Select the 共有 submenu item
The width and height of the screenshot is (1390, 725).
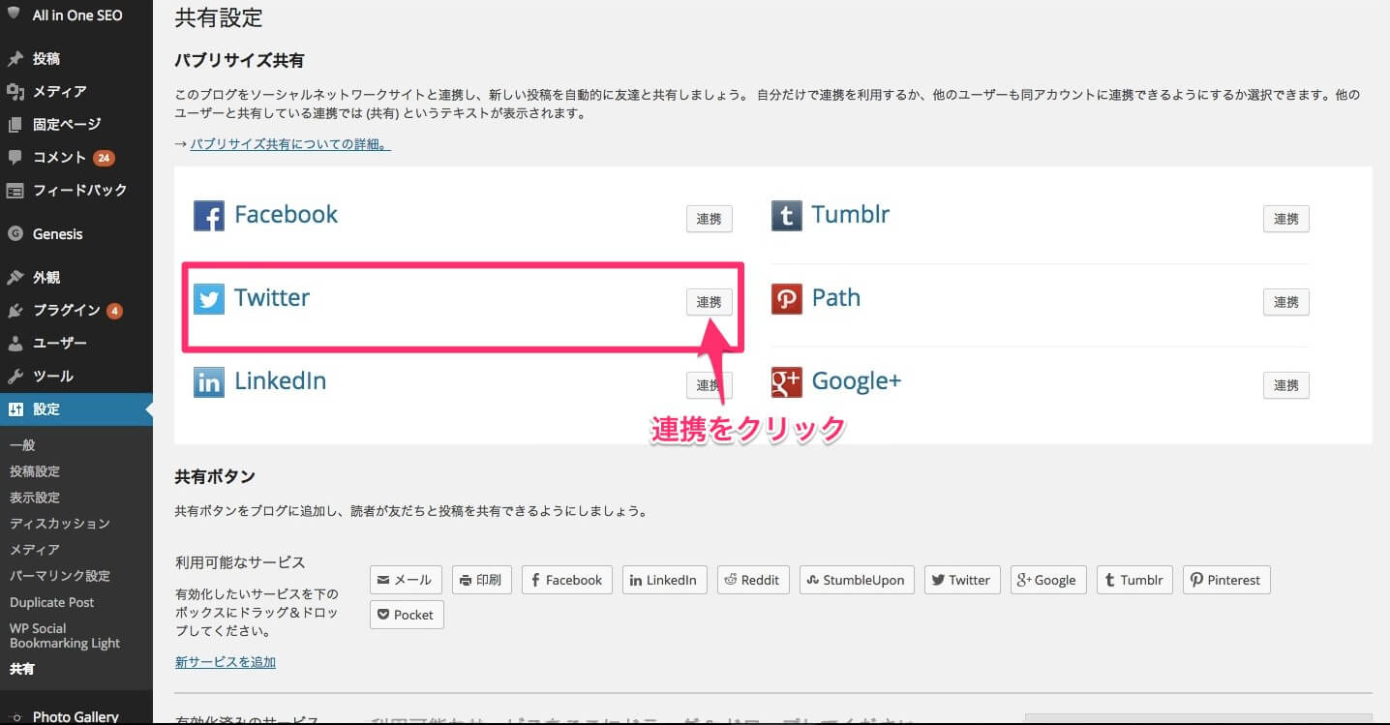tap(21, 669)
